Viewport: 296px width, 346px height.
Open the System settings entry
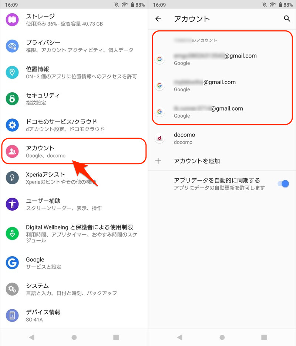click(x=74, y=289)
